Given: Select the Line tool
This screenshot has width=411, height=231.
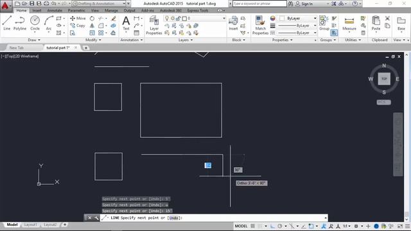Looking at the screenshot, I should point(7,23).
